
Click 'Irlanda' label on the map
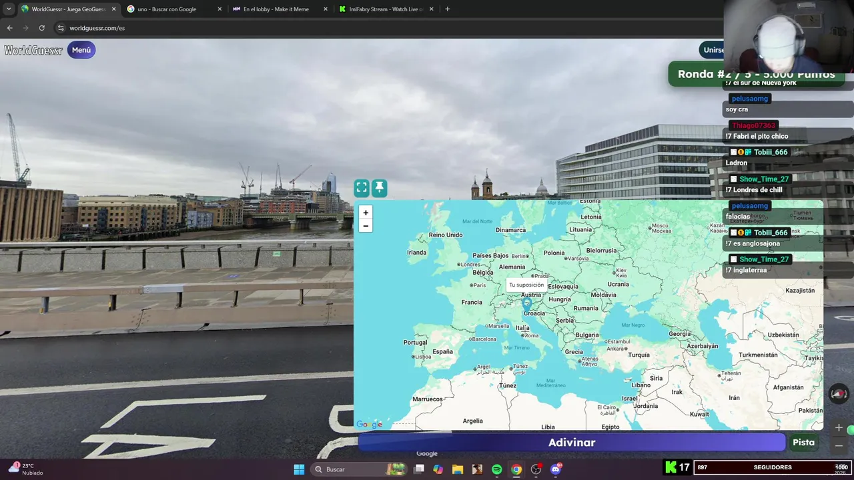(416, 253)
